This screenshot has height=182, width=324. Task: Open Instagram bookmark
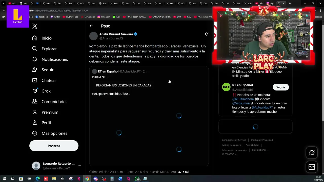(104, 17)
